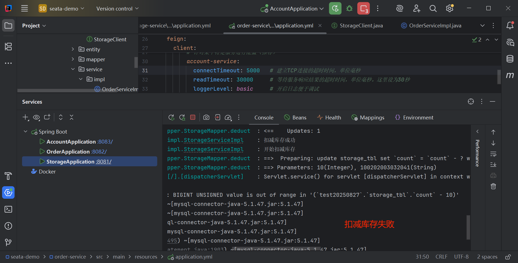Toggle the Services tool window icon
Screen dimensions: 518x263
[8, 192]
